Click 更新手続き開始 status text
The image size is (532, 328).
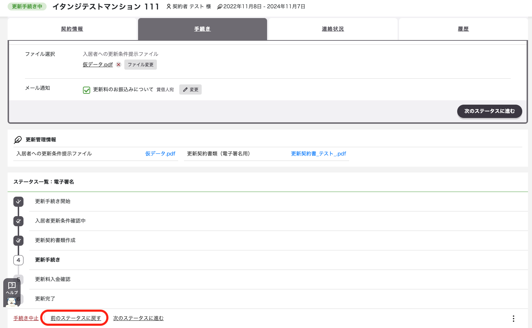53,201
